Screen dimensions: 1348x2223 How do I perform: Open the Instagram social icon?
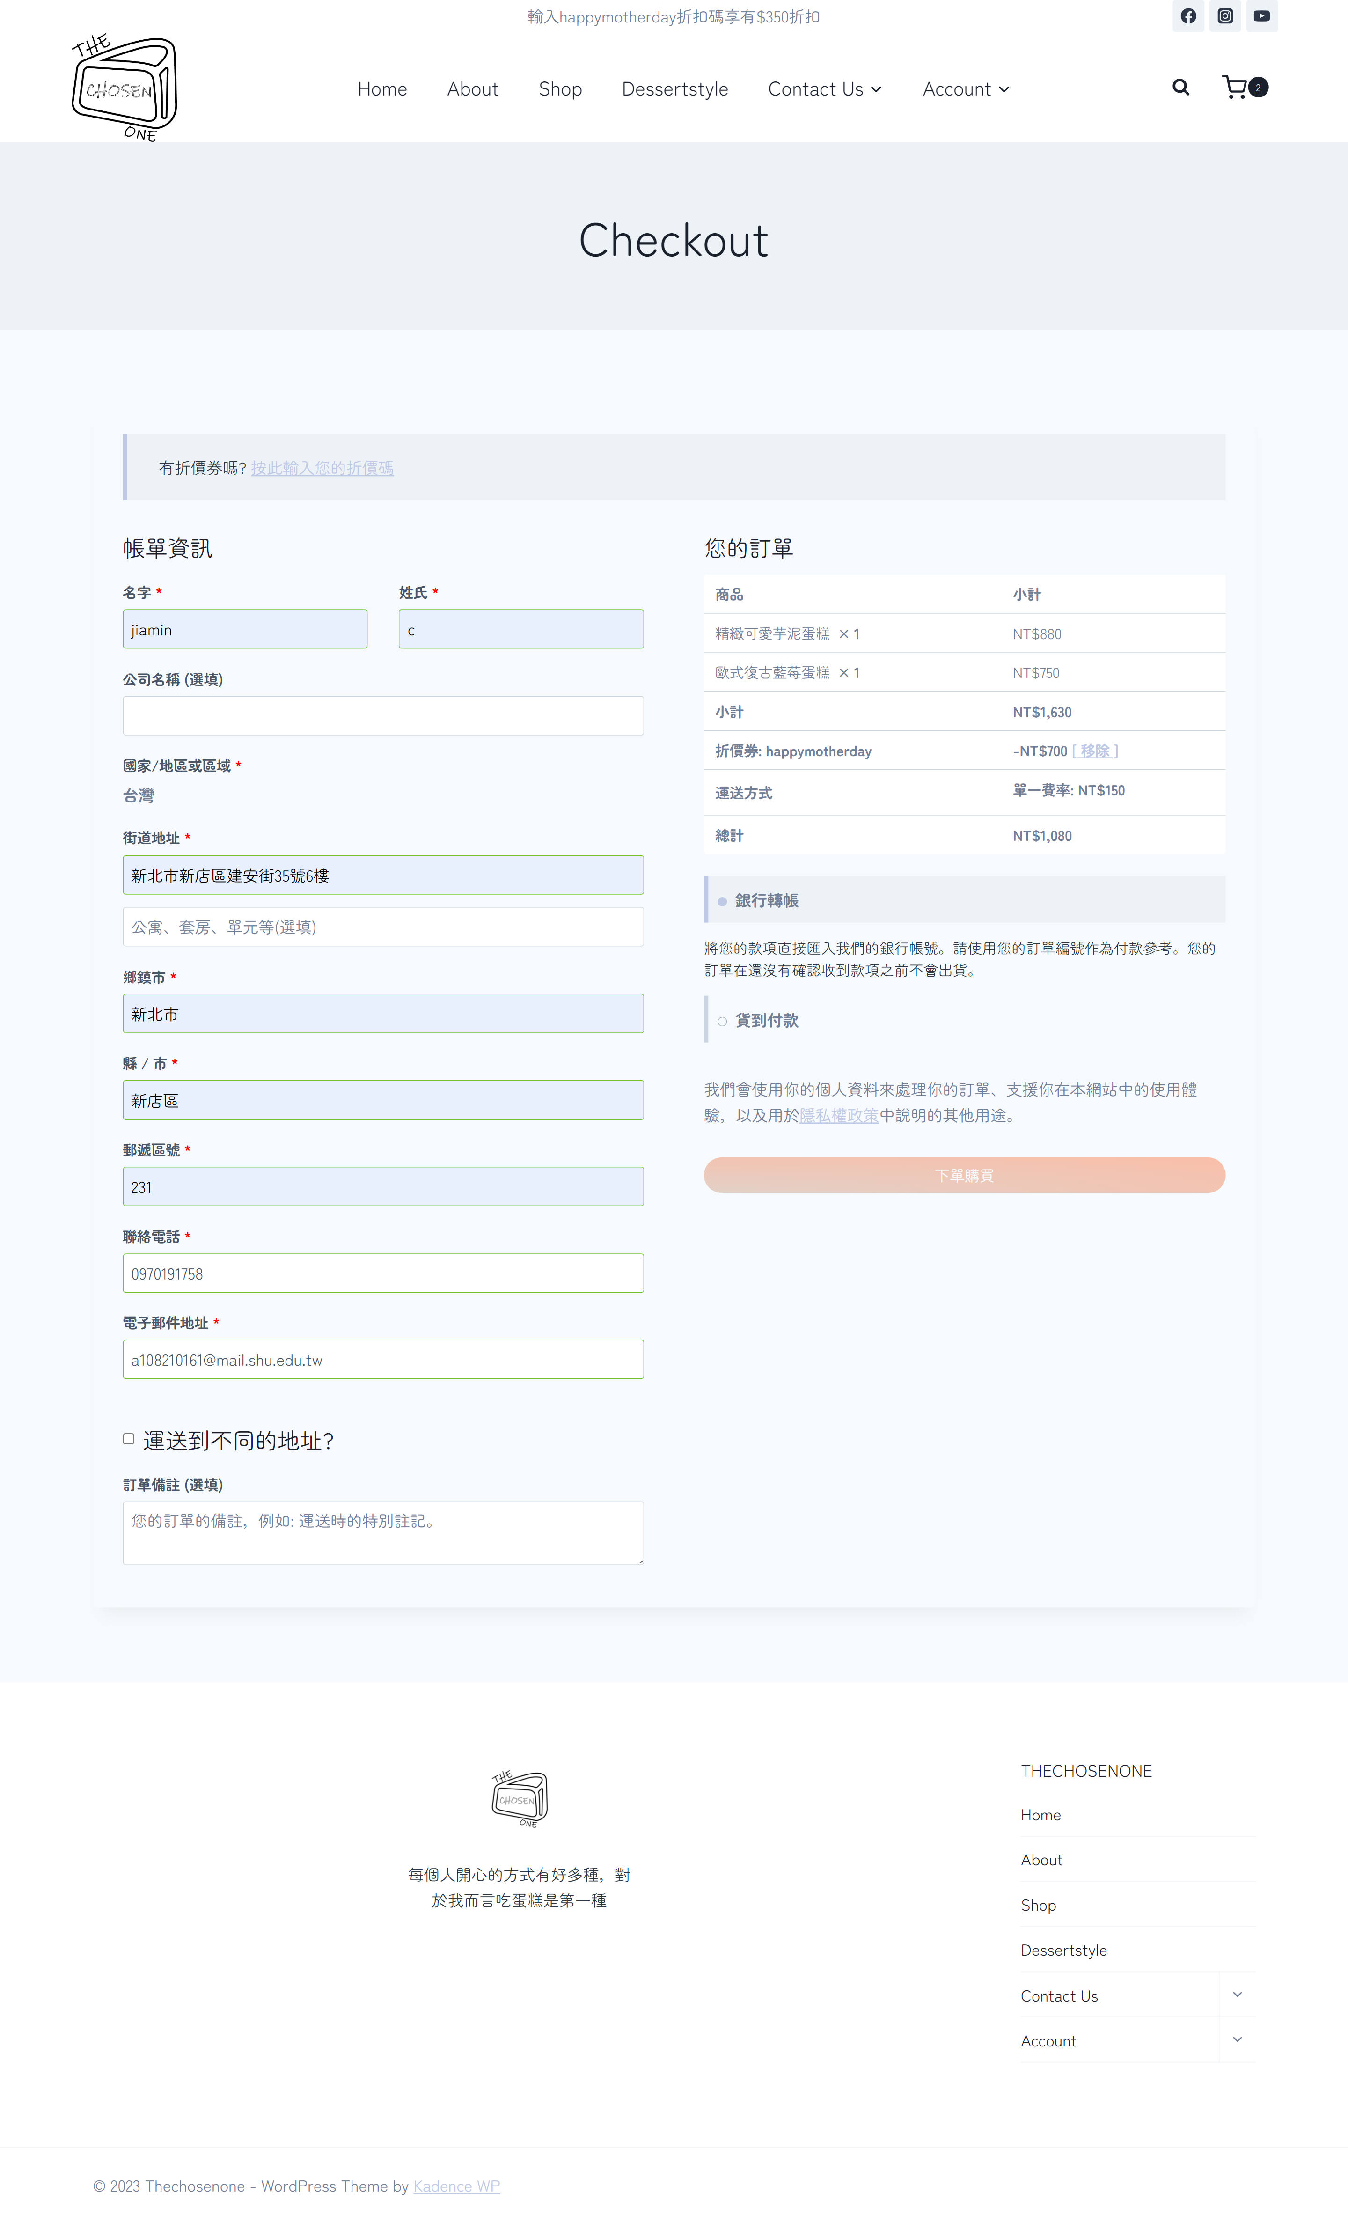coord(1224,16)
